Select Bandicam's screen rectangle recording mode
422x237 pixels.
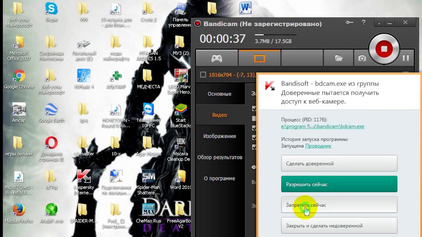(259, 58)
